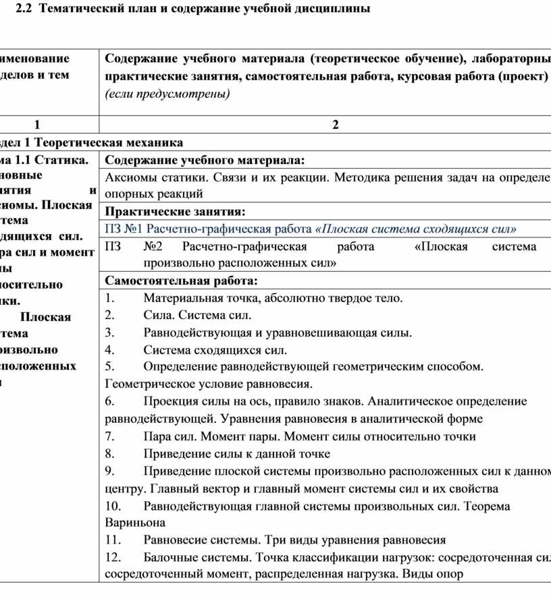Screen dimensions: 551x601
Task: Click the column number "2" header cell
Action: coord(335,125)
